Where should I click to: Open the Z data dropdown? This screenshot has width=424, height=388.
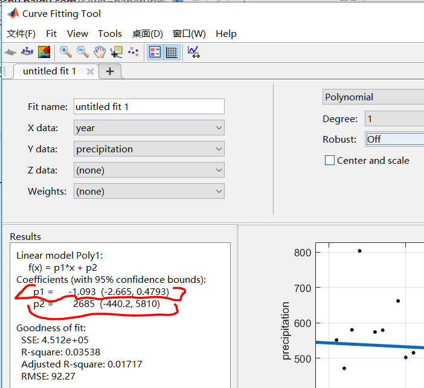click(149, 170)
